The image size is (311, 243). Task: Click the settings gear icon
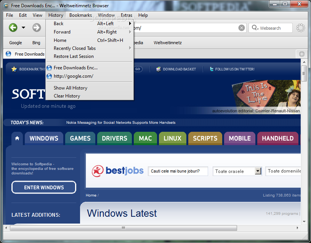coord(300,28)
